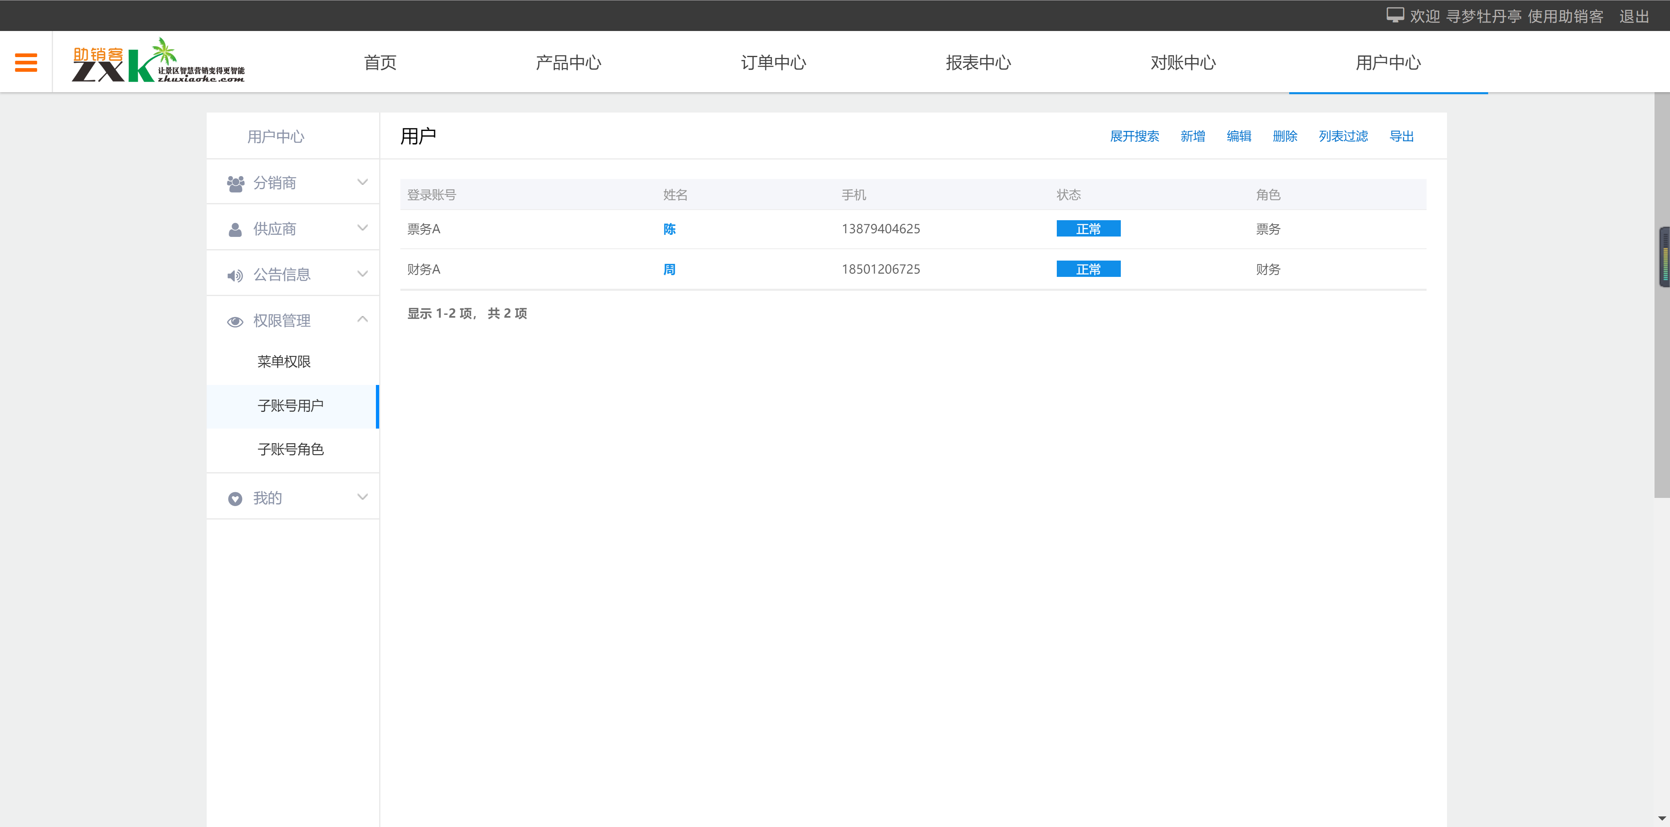Expand the 供应商 section chevron
Image resolution: width=1670 pixels, height=827 pixels.
click(362, 228)
